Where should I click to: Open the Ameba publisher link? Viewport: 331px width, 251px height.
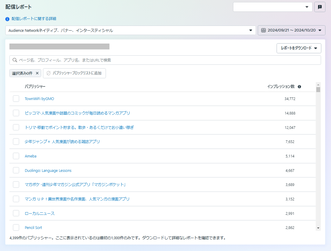point(31,156)
